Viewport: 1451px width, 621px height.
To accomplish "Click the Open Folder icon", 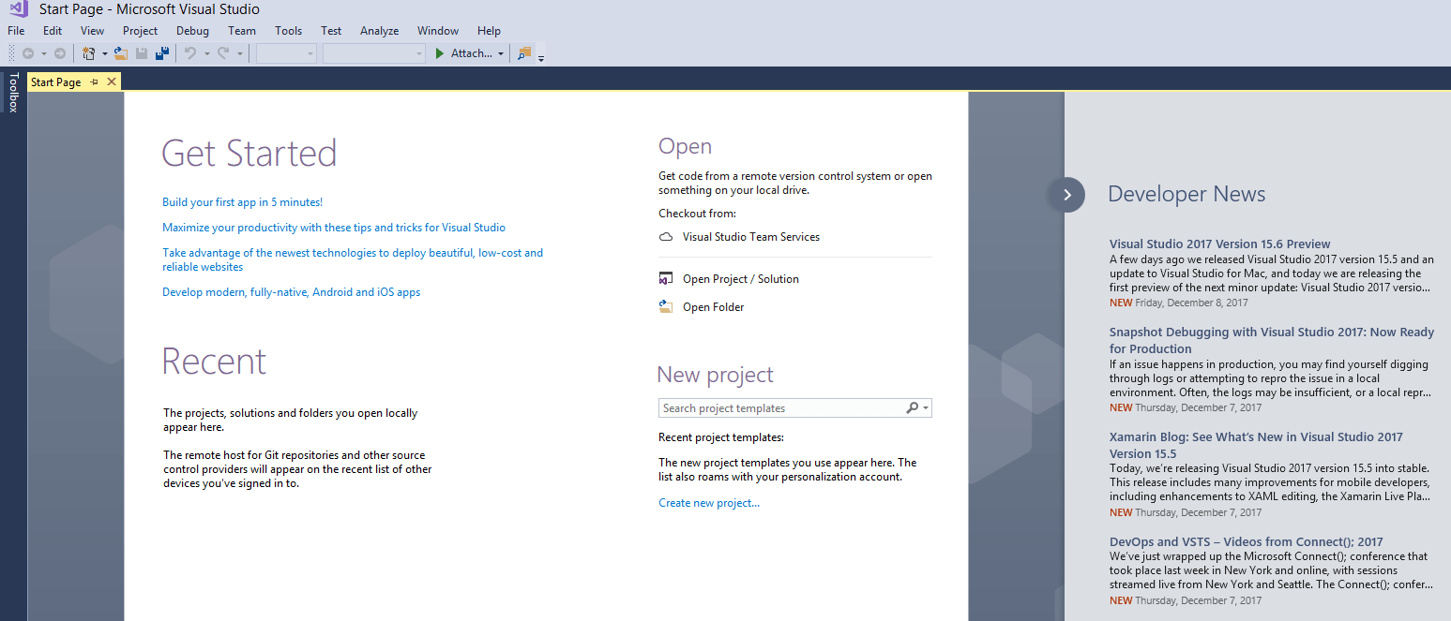I will 666,306.
